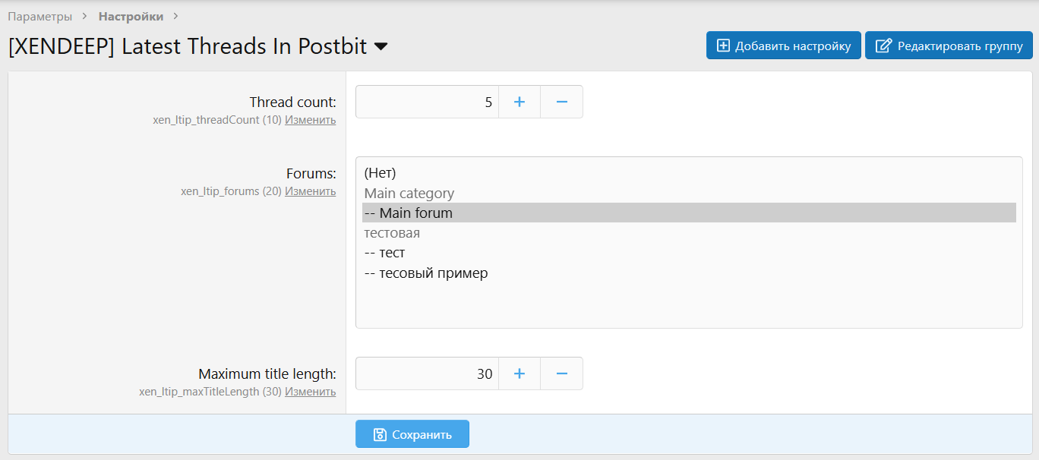Click Изменить under Maximum title length

point(310,392)
